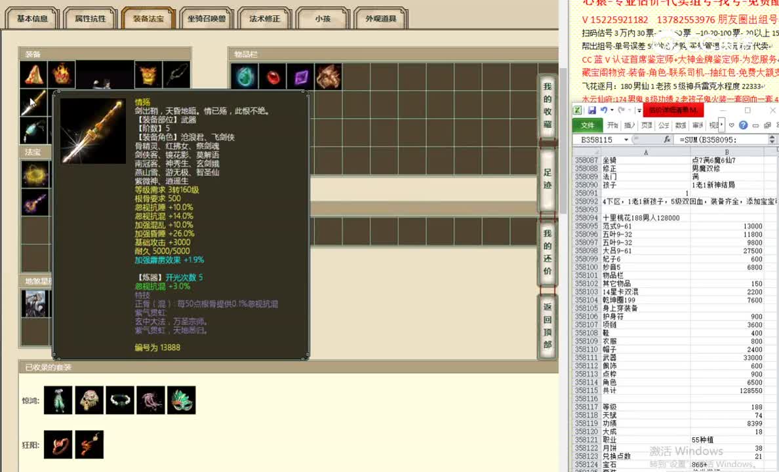Select the red gem inventory item
Viewport: 779px width, 472px height.
click(x=272, y=77)
